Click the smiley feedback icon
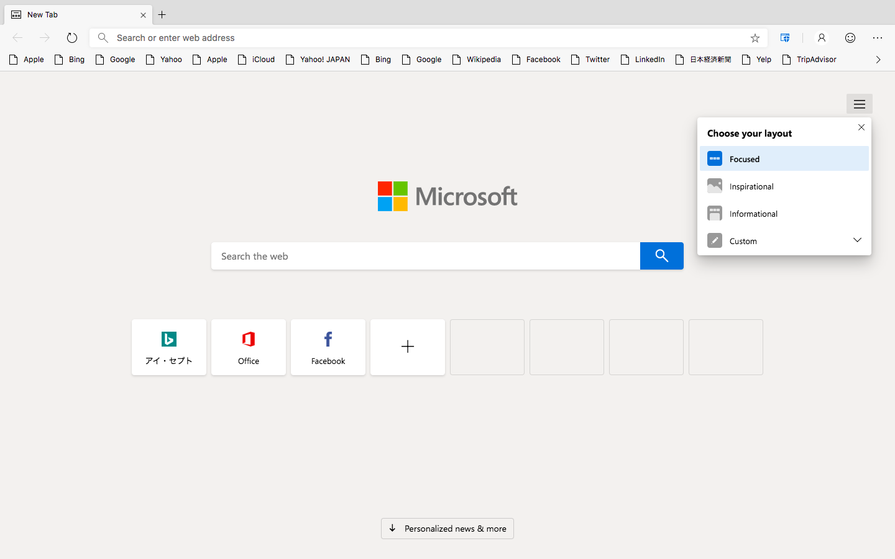895x559 pixels. [x=850, y=38]
